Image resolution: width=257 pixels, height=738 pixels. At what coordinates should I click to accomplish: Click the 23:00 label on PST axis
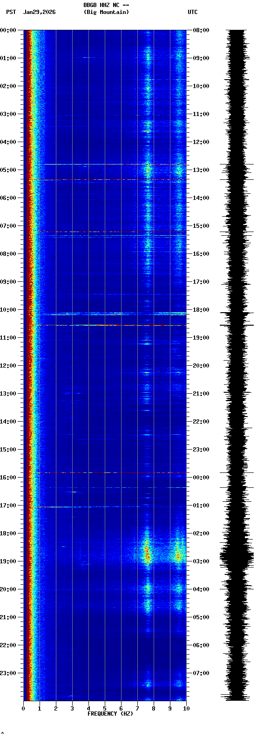pos(8,673)
